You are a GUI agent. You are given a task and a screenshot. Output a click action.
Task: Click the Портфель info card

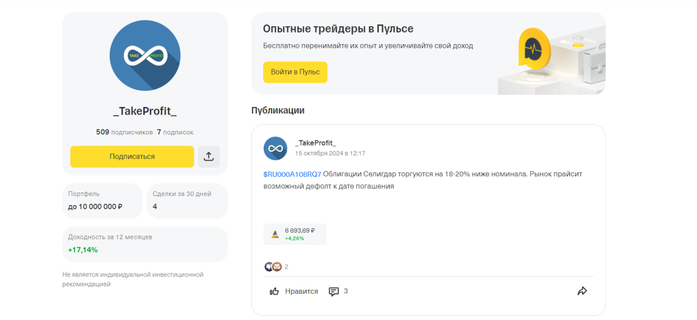point(102,201)
